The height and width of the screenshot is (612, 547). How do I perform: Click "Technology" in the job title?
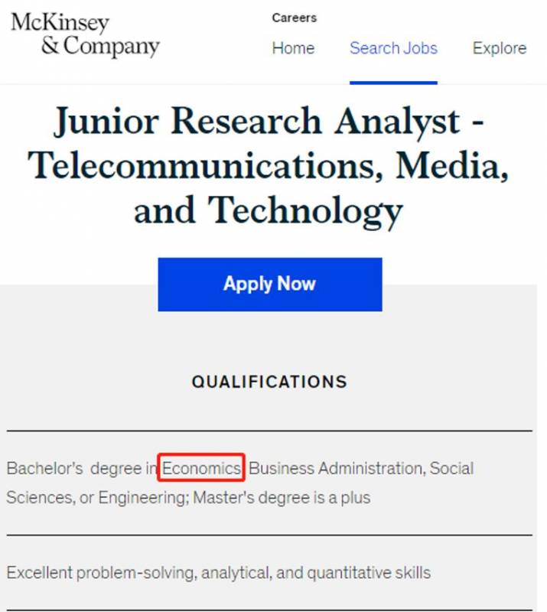(x=305, y=210)
